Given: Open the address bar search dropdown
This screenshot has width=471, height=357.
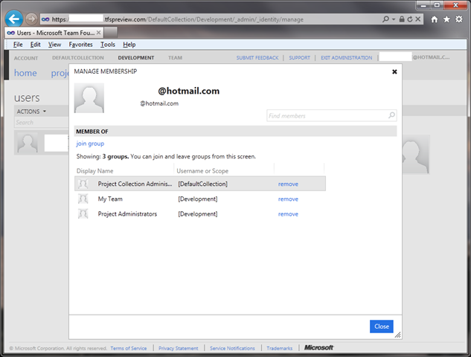Looking at the screenshot, I should coord(396,19).
